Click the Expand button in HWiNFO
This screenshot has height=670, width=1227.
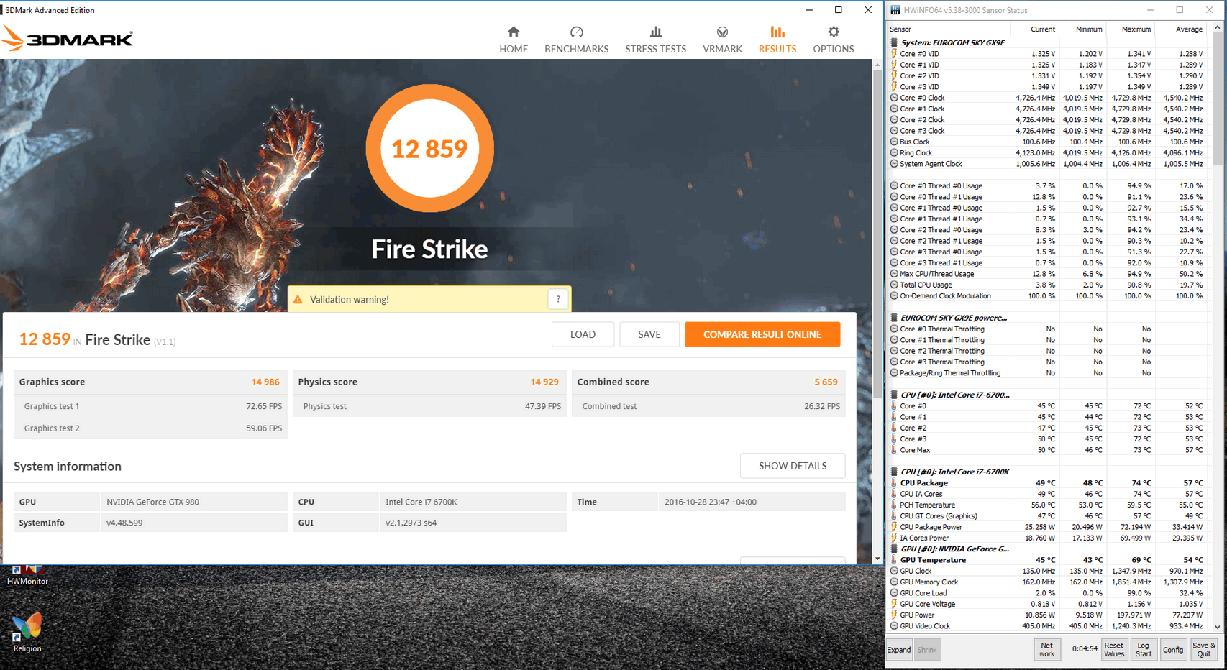(899, 650)
